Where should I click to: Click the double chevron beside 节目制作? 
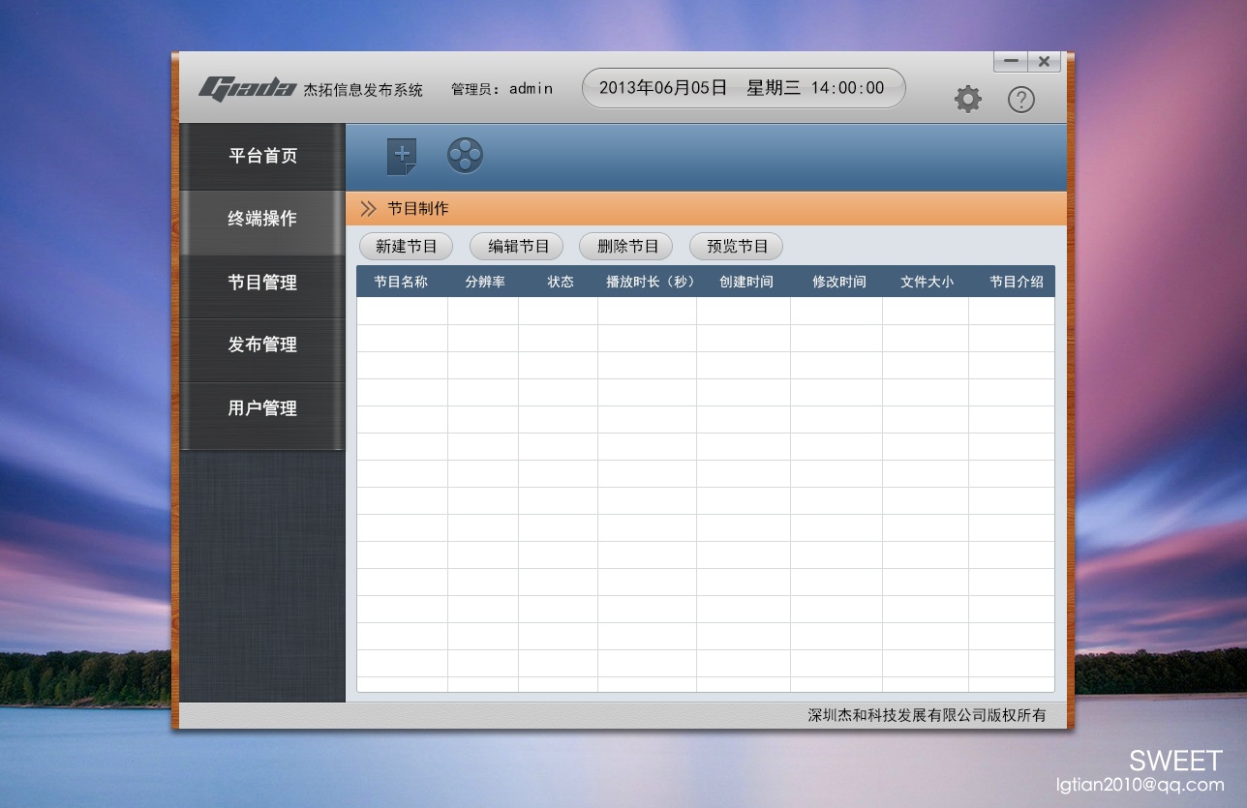[368, 208]
